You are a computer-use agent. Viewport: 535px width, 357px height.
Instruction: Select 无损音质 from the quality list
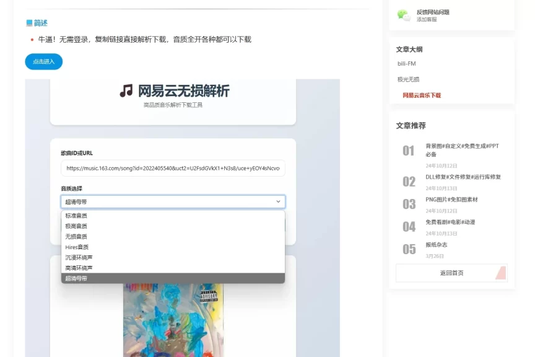pyautogui.click(x=77, y=236)
